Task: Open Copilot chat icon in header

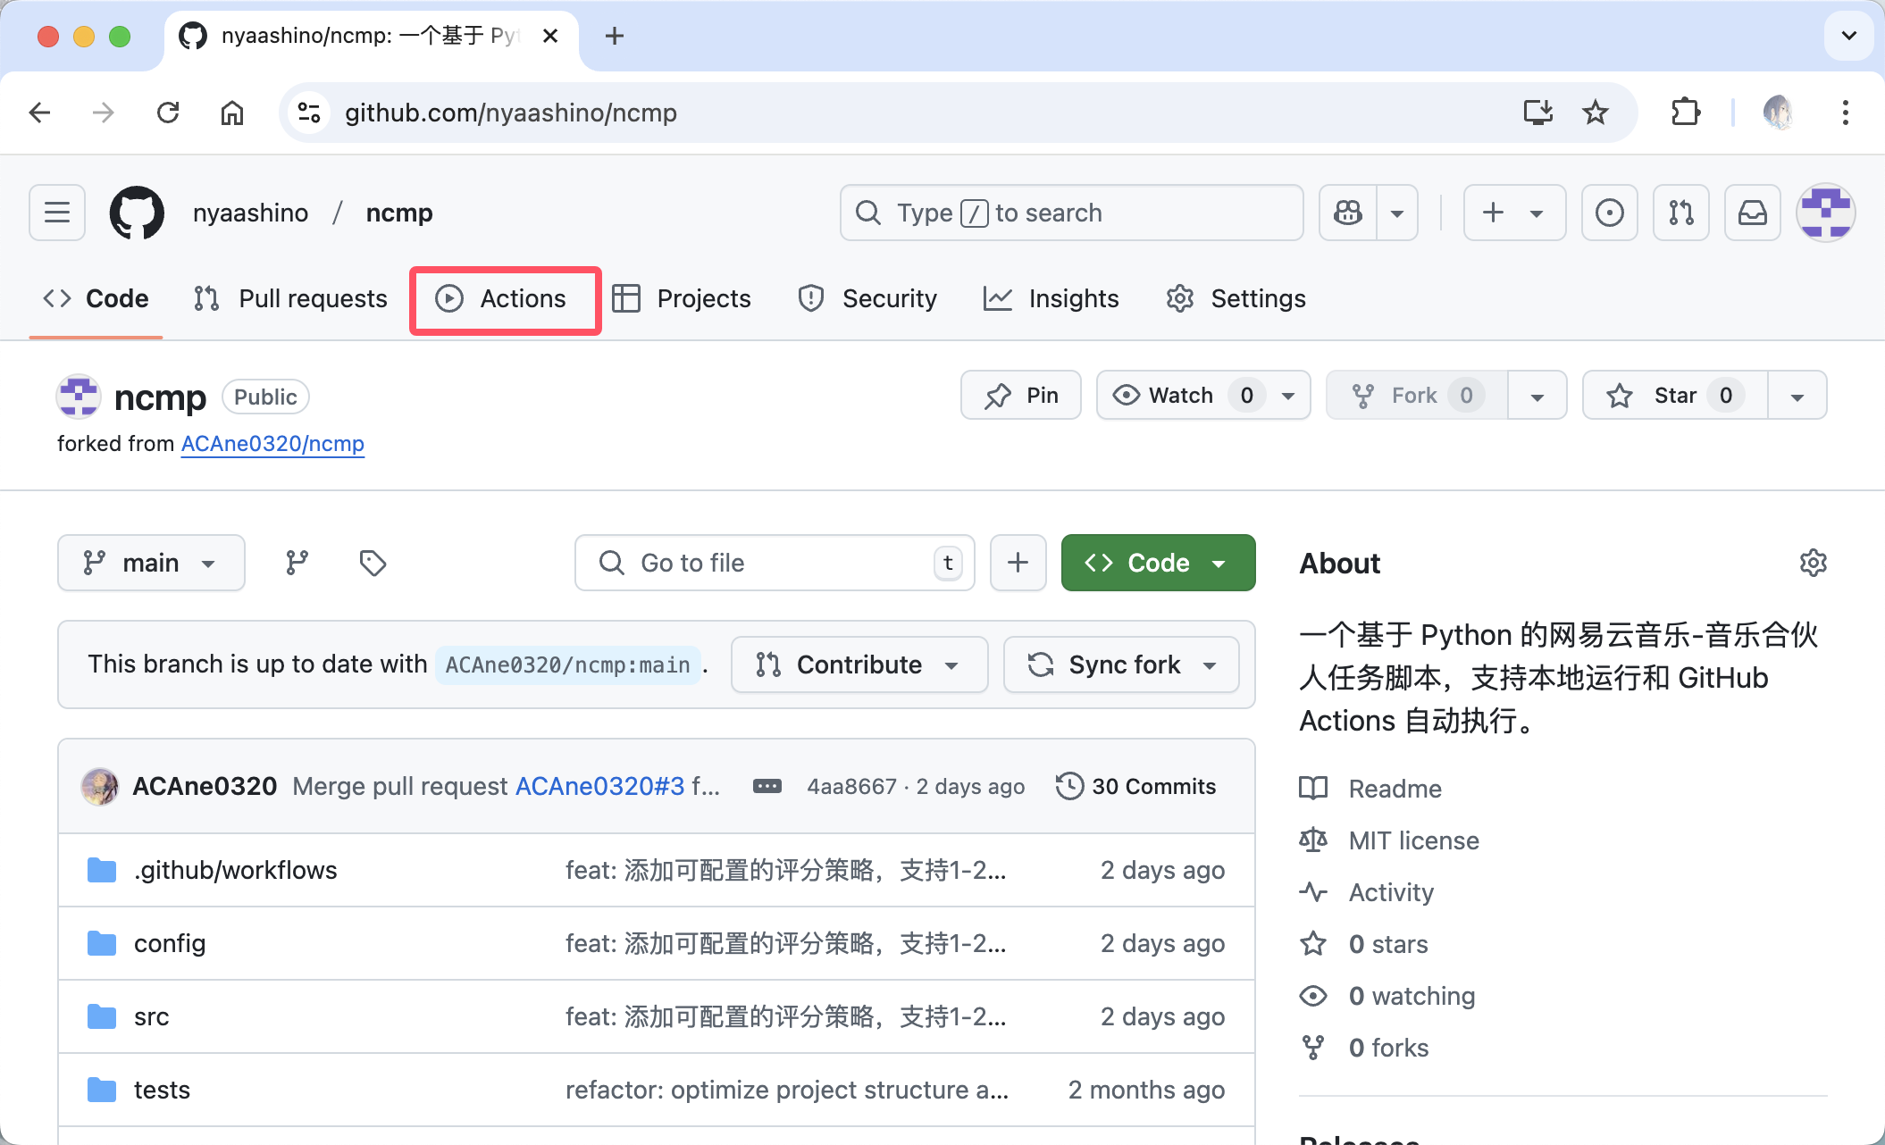Action: (x=1348, y=213)
